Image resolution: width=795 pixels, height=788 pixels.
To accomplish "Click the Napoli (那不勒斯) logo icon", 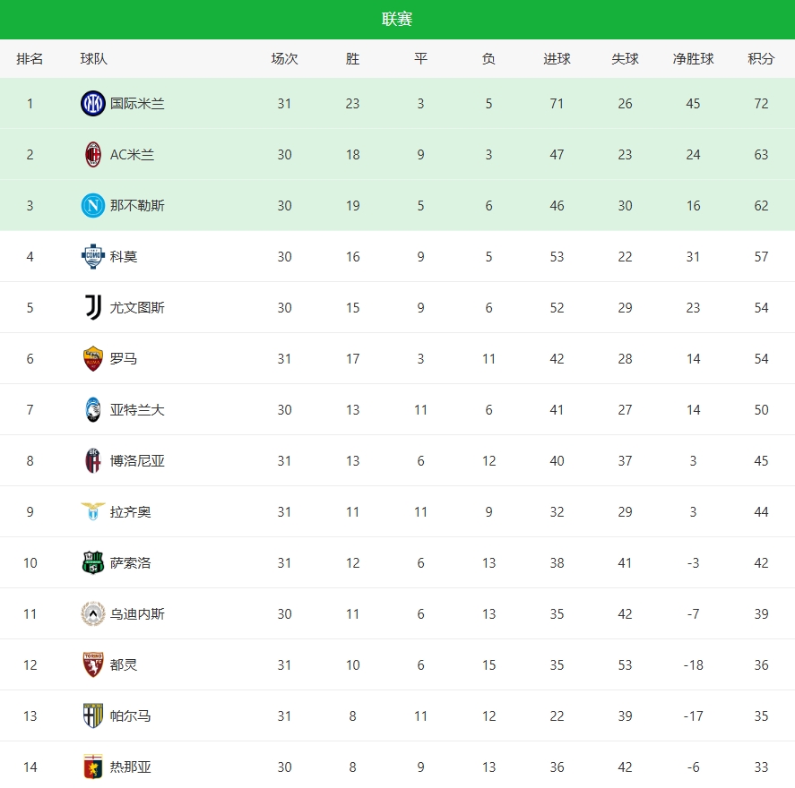I will coord(93,206).
